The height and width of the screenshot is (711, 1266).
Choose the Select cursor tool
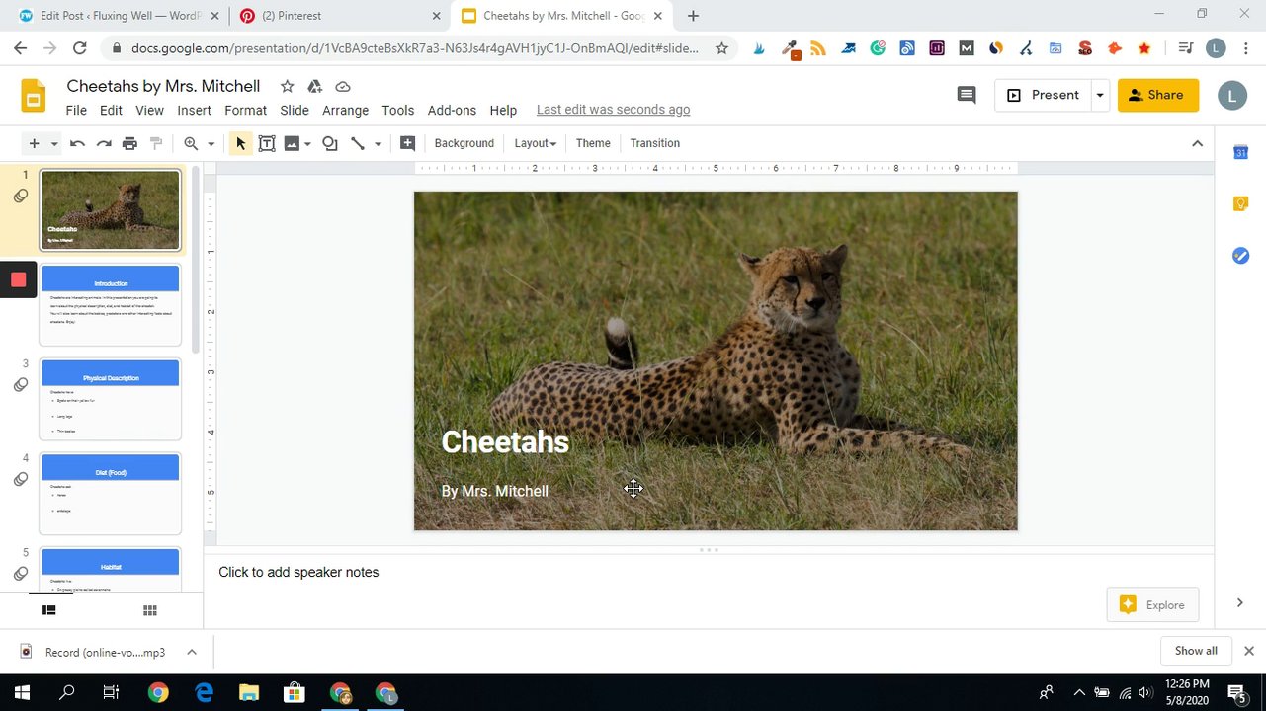pos(240,143)
